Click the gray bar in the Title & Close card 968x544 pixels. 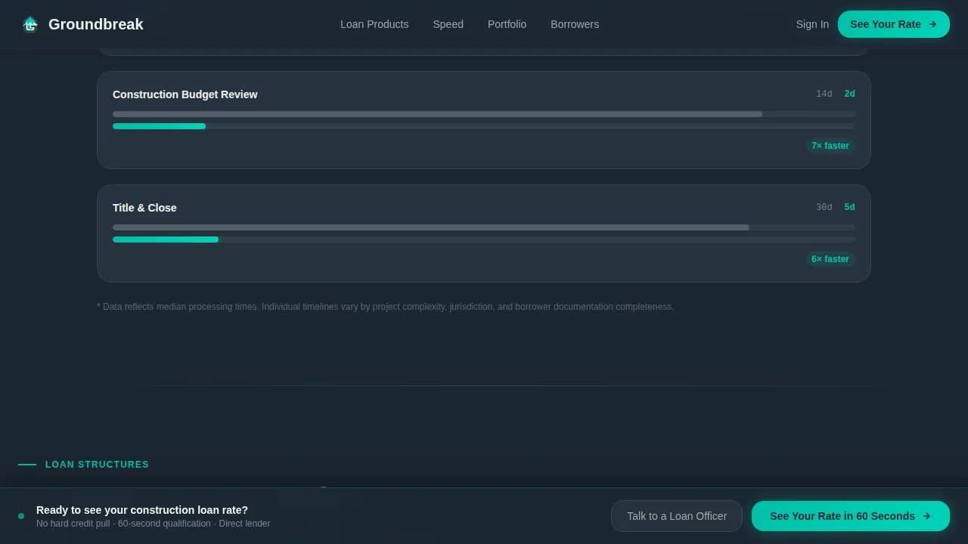(x=430, y=227)
